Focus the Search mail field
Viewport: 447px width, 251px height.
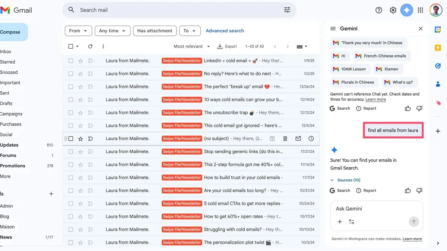pyautogui.click(x=179, y=10)
